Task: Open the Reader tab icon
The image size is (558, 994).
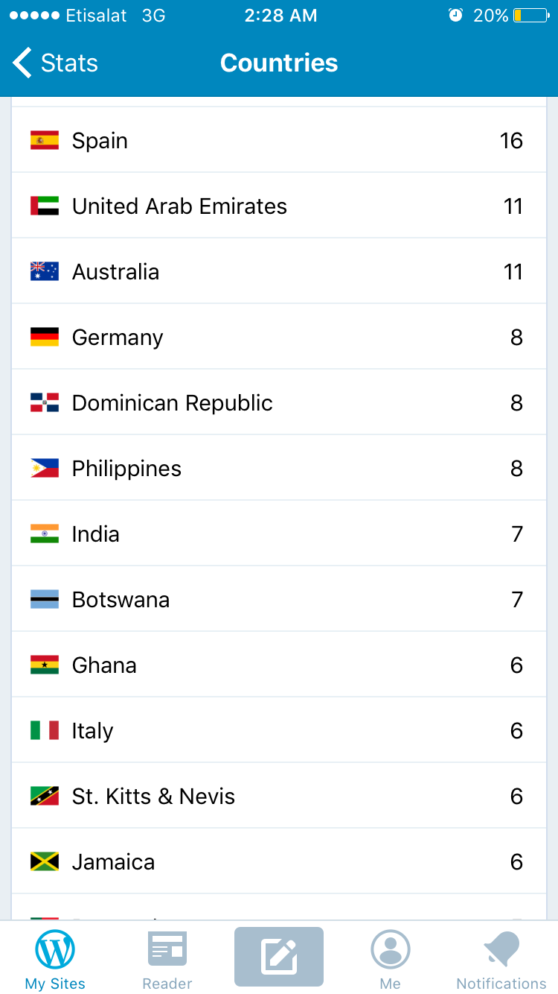Action: coord(167,949)
